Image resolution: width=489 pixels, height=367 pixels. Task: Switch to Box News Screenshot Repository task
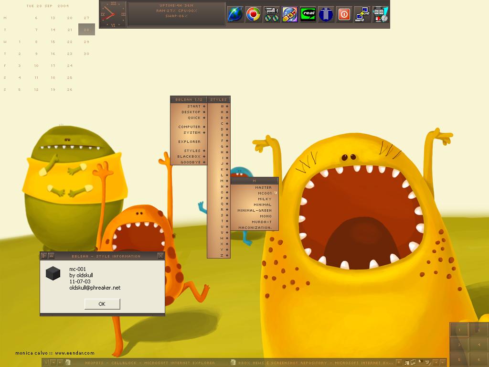pos(312,363)
